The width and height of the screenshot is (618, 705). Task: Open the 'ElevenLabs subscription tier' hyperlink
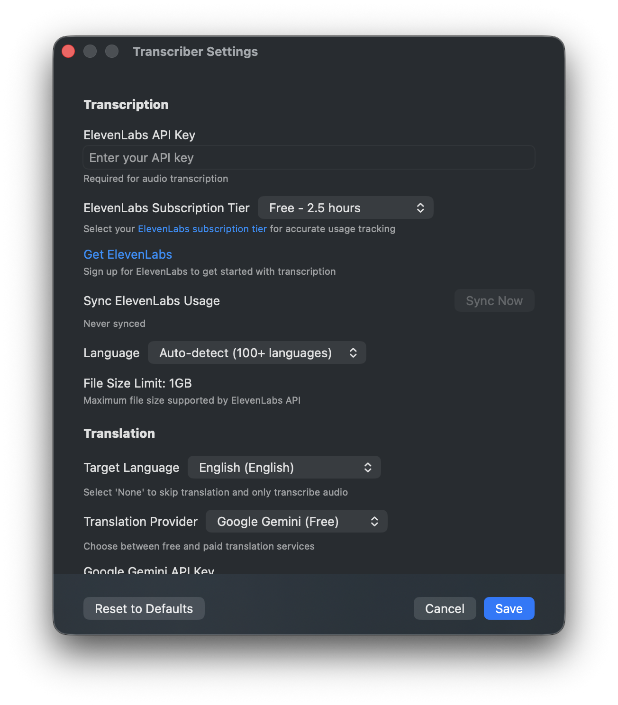(202, 229)
